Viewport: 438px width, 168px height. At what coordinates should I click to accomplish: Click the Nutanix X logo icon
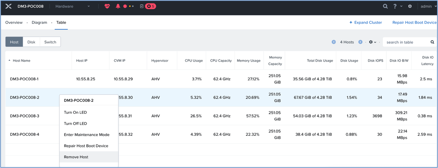coord(9,6)
